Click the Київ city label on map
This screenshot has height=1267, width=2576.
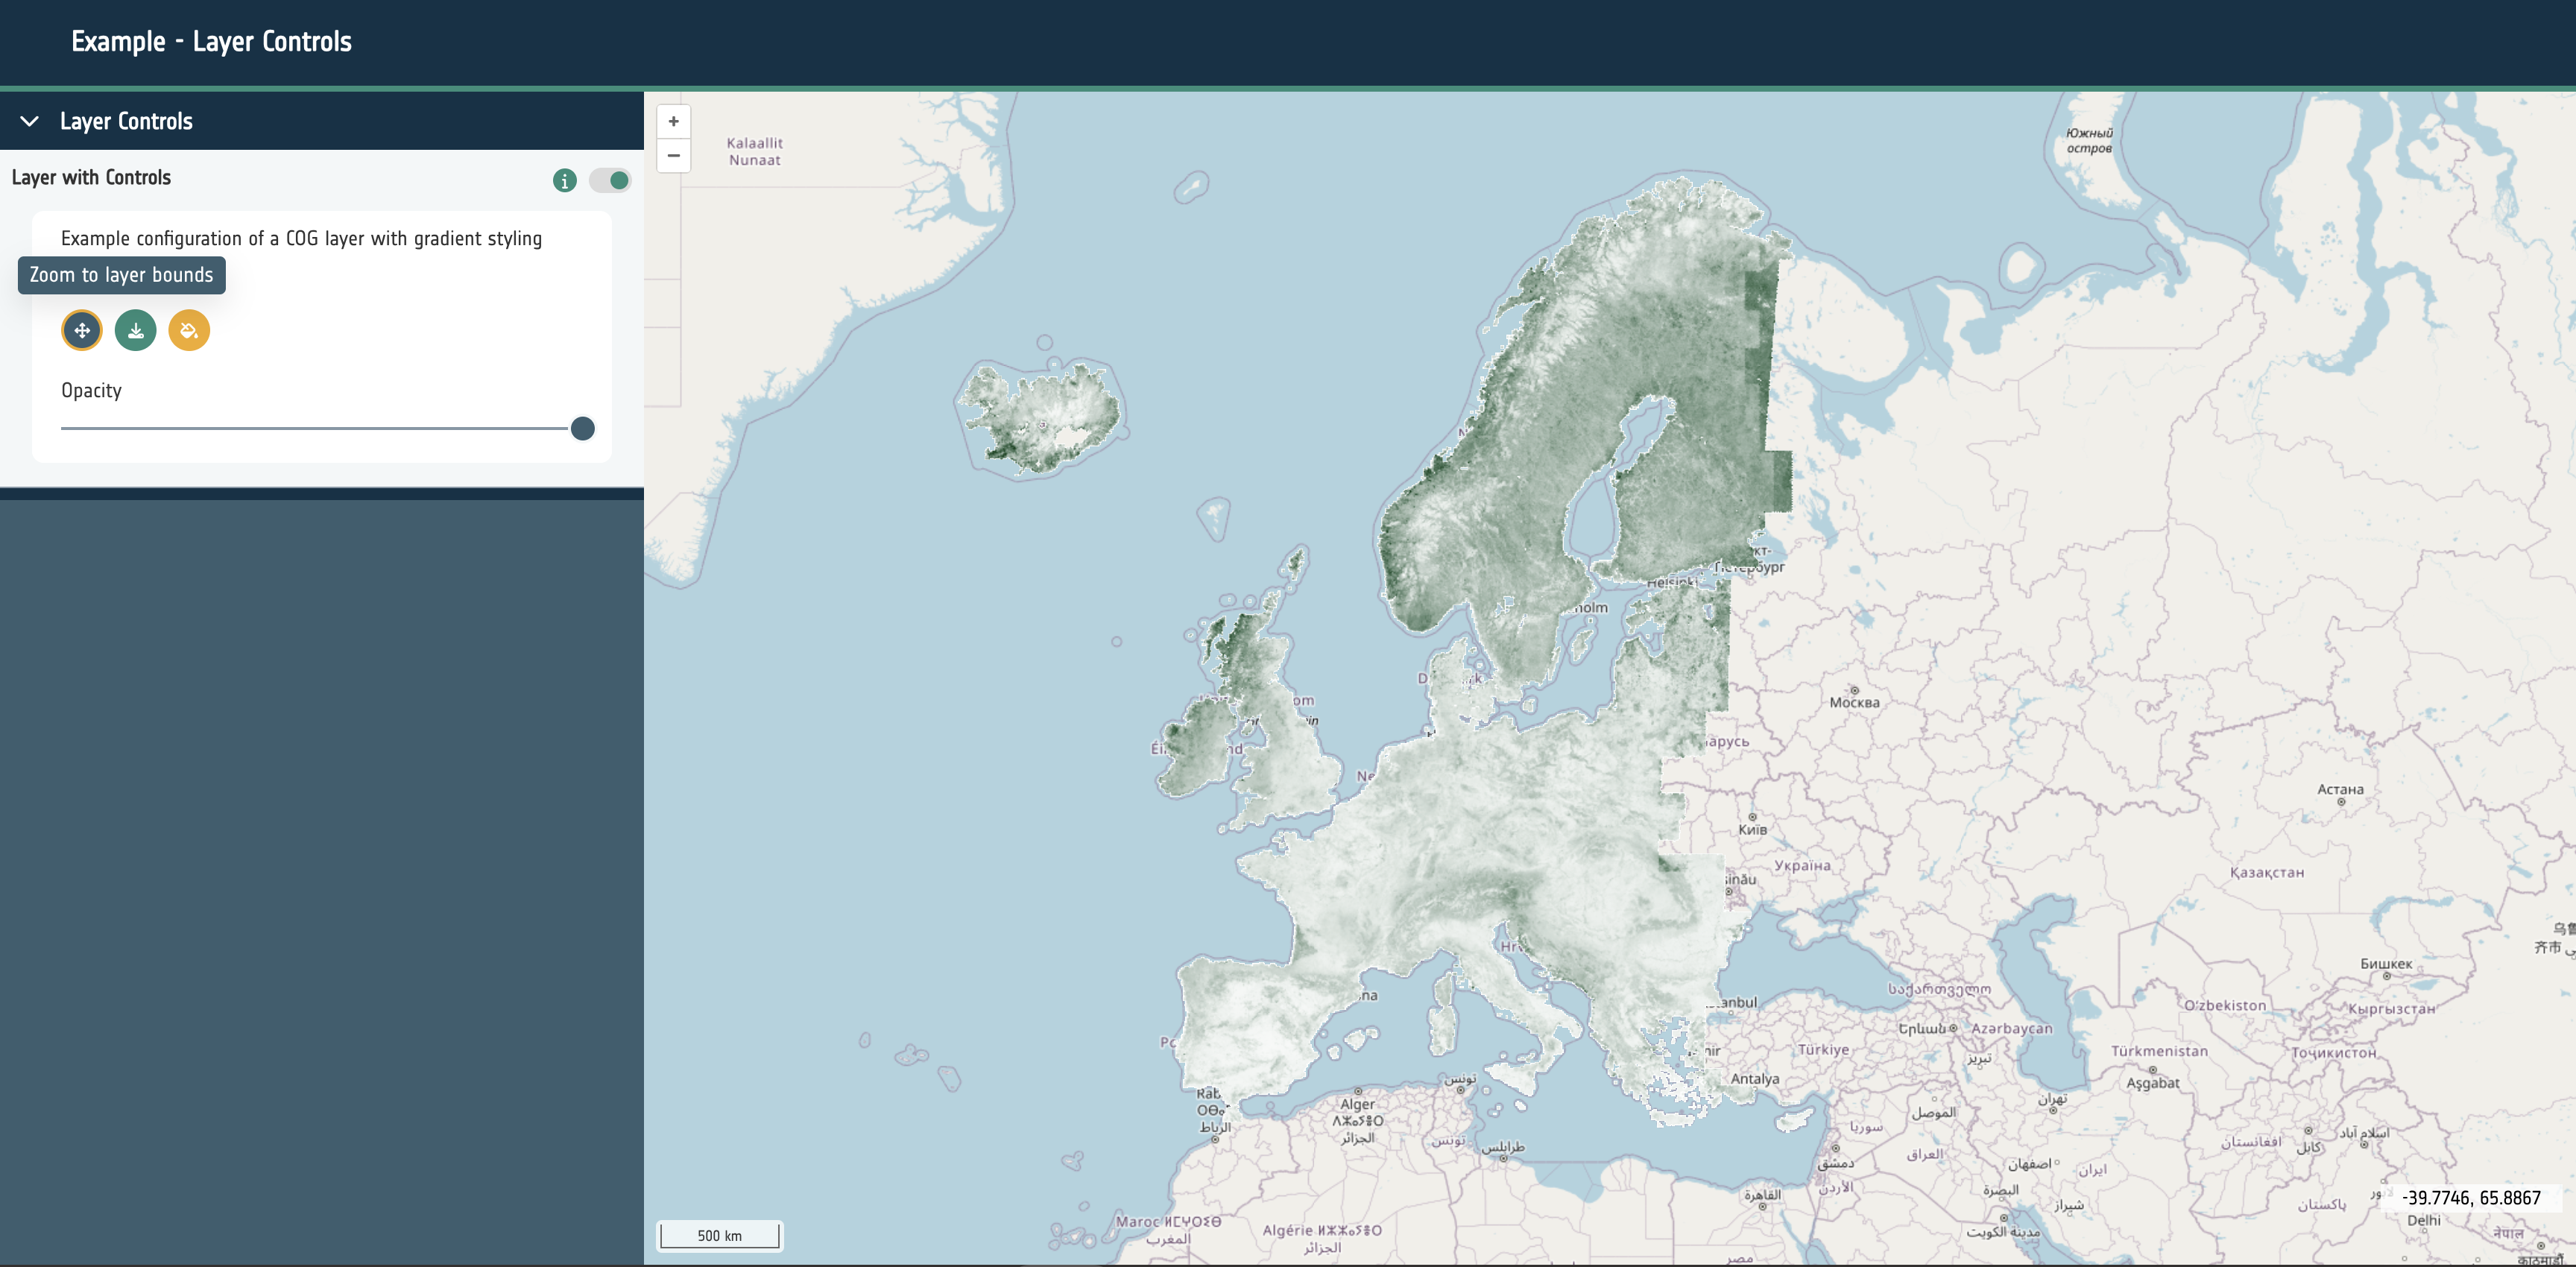[1752, 829]
